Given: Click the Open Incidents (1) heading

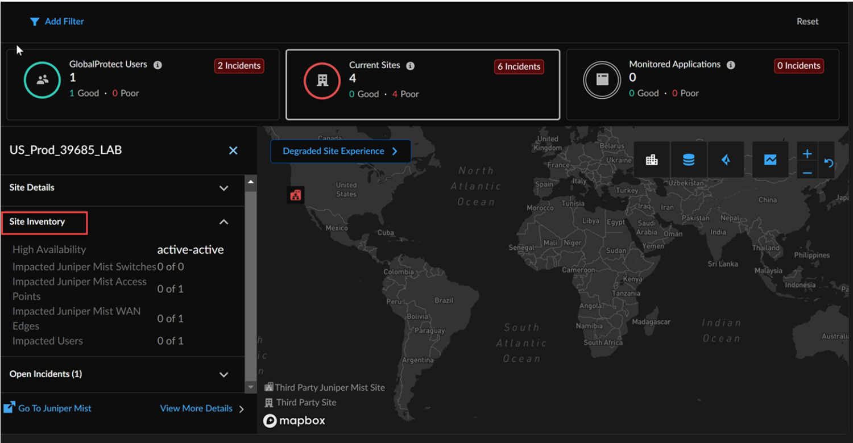Looking at the screenshot, I should coord(45,374).
